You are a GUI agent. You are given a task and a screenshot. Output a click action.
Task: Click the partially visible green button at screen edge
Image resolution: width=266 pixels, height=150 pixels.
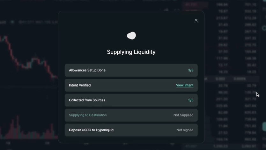(x=264, y=127)
